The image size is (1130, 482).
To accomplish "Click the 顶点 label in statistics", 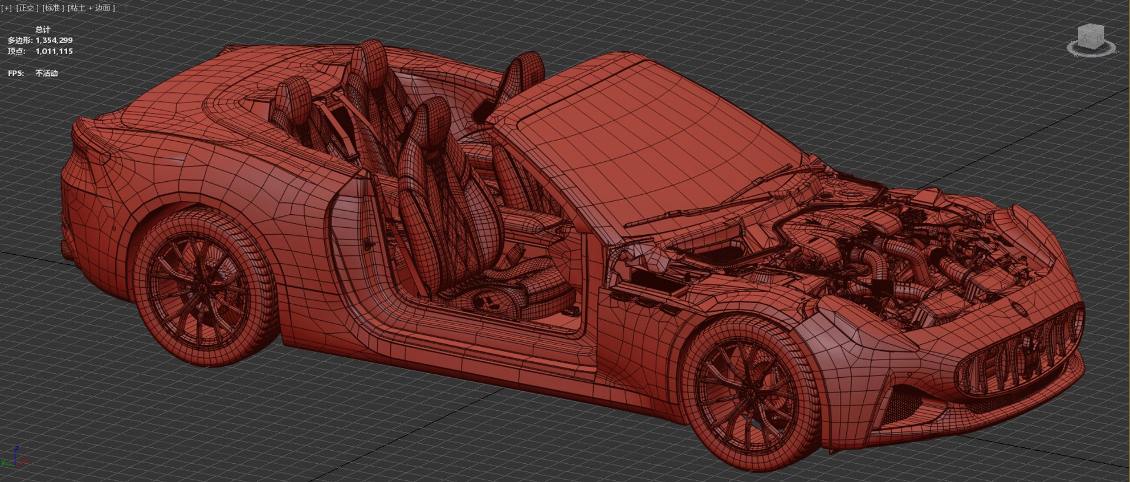I will (x=16, y=51).
